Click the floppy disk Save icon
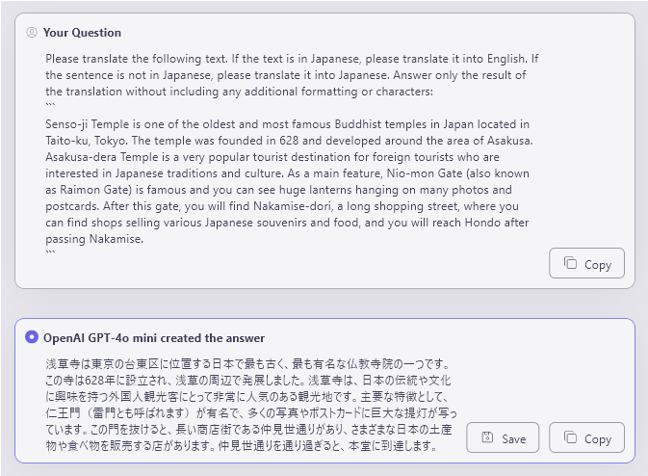The image size is (648, 476). (487, 438)
